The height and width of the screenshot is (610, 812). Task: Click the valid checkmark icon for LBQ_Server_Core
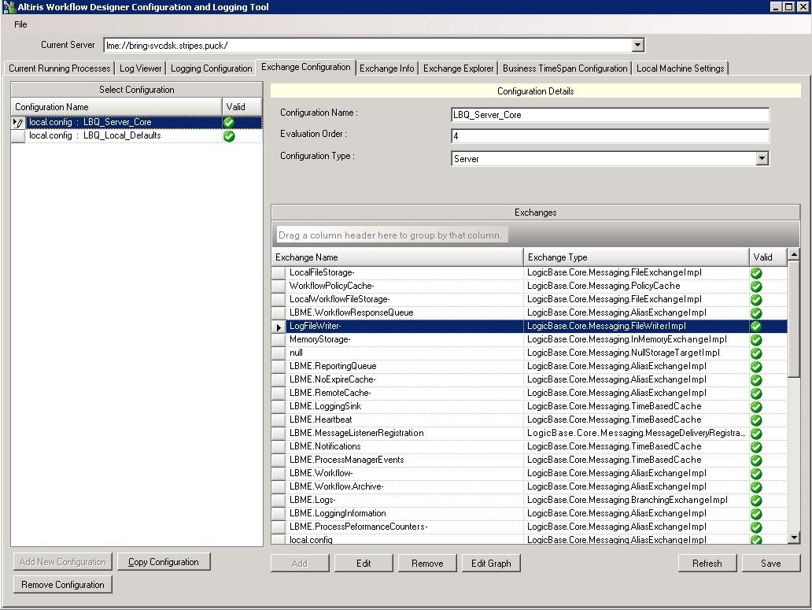(229, 122)
